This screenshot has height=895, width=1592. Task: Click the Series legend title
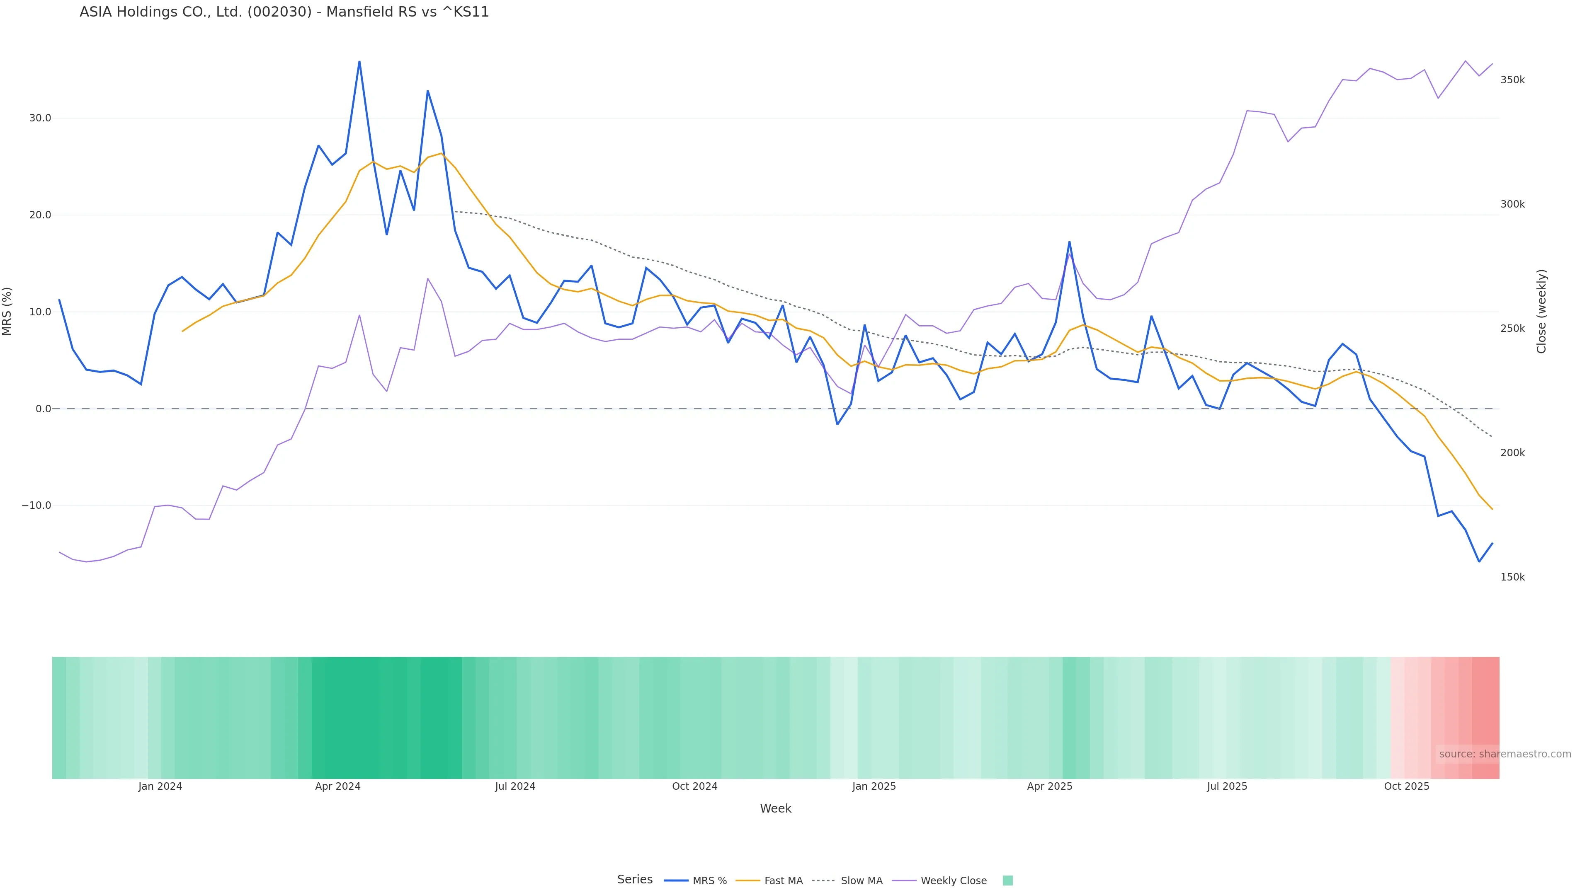pos(635,880)
